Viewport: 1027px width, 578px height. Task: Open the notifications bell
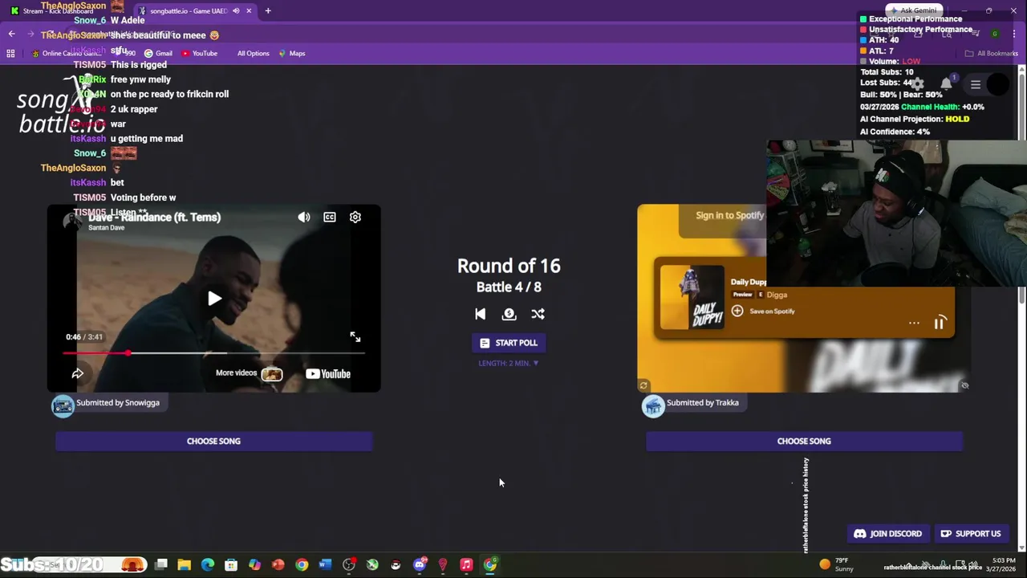tap(946, 84)
